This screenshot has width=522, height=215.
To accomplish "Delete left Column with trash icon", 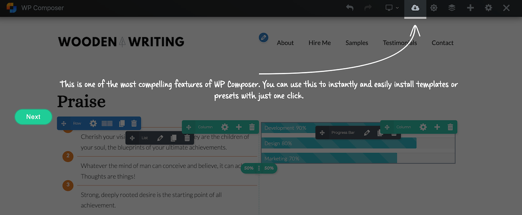I will pos(252,127).
